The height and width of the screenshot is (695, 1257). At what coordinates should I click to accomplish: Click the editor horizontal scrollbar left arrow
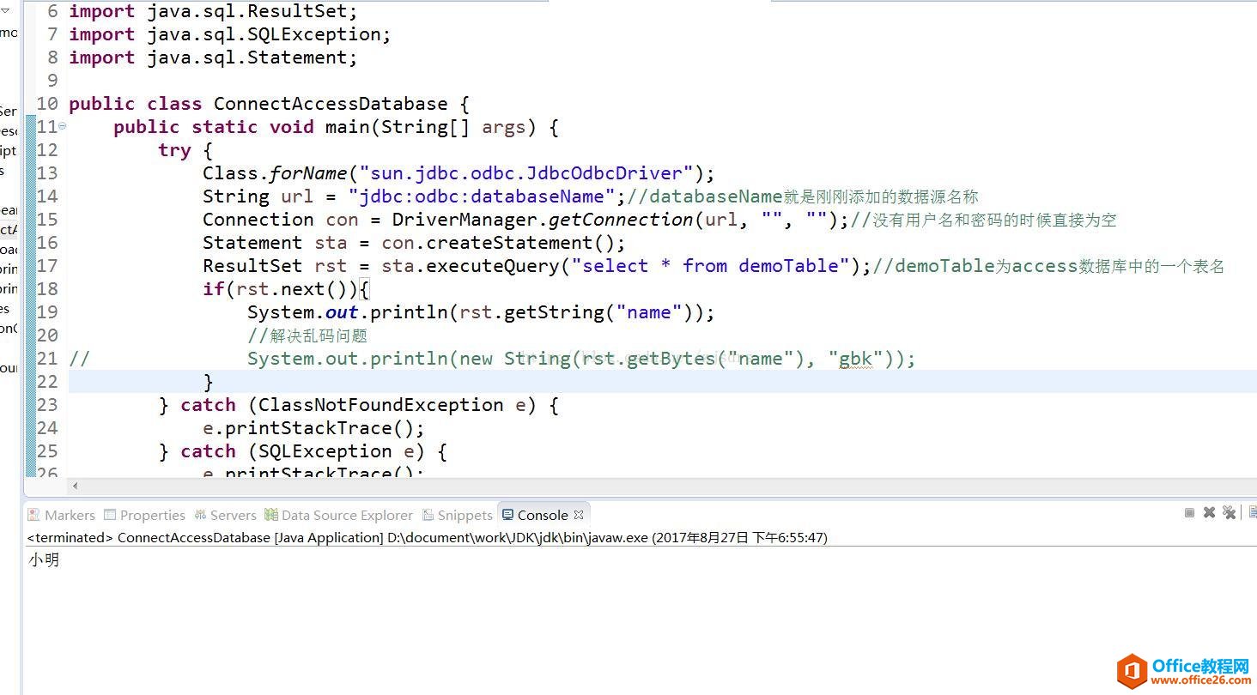(76, 486)
